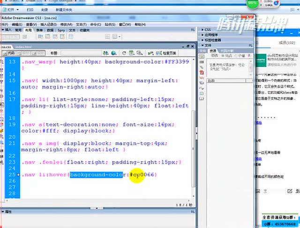The width and height of the screenshot is (300, 228).
Task: Click the 检查页面 button
Action: pos(166,53)
